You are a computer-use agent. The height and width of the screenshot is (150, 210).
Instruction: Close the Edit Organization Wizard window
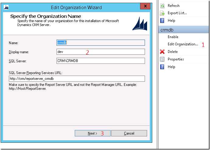click(x=145, y=6)
